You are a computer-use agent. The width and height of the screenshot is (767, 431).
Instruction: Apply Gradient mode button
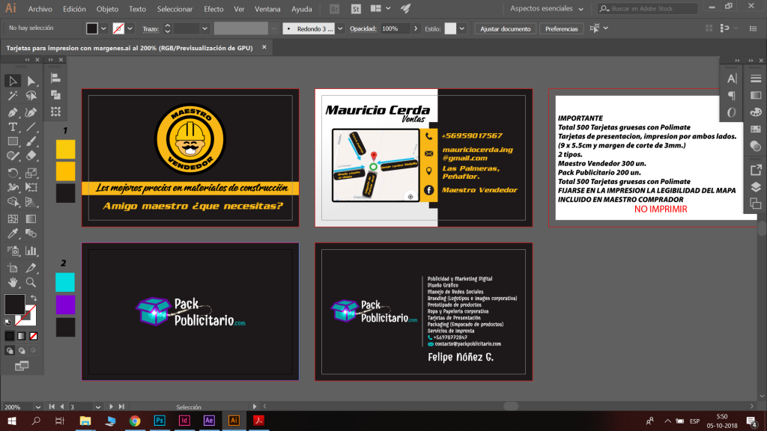[22, 336]
